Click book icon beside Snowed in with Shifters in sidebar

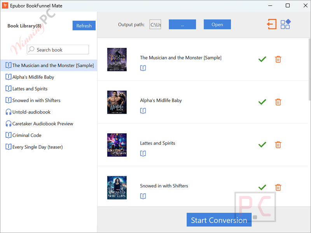point(8,100)
